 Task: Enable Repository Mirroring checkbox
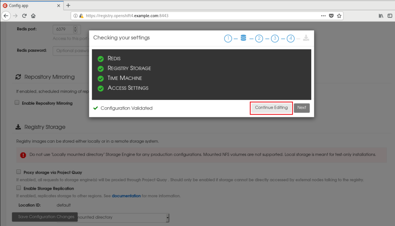(x=17, y=103)
